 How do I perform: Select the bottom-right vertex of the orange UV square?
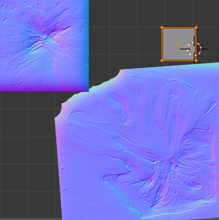[x=196, y=61]
